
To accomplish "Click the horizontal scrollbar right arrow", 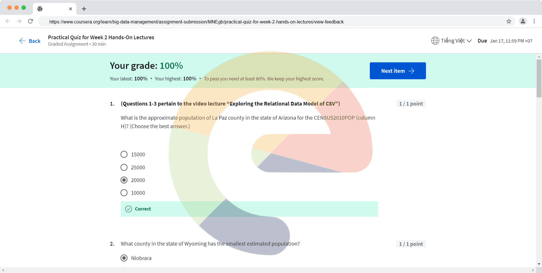I will (x=533, y=270).
